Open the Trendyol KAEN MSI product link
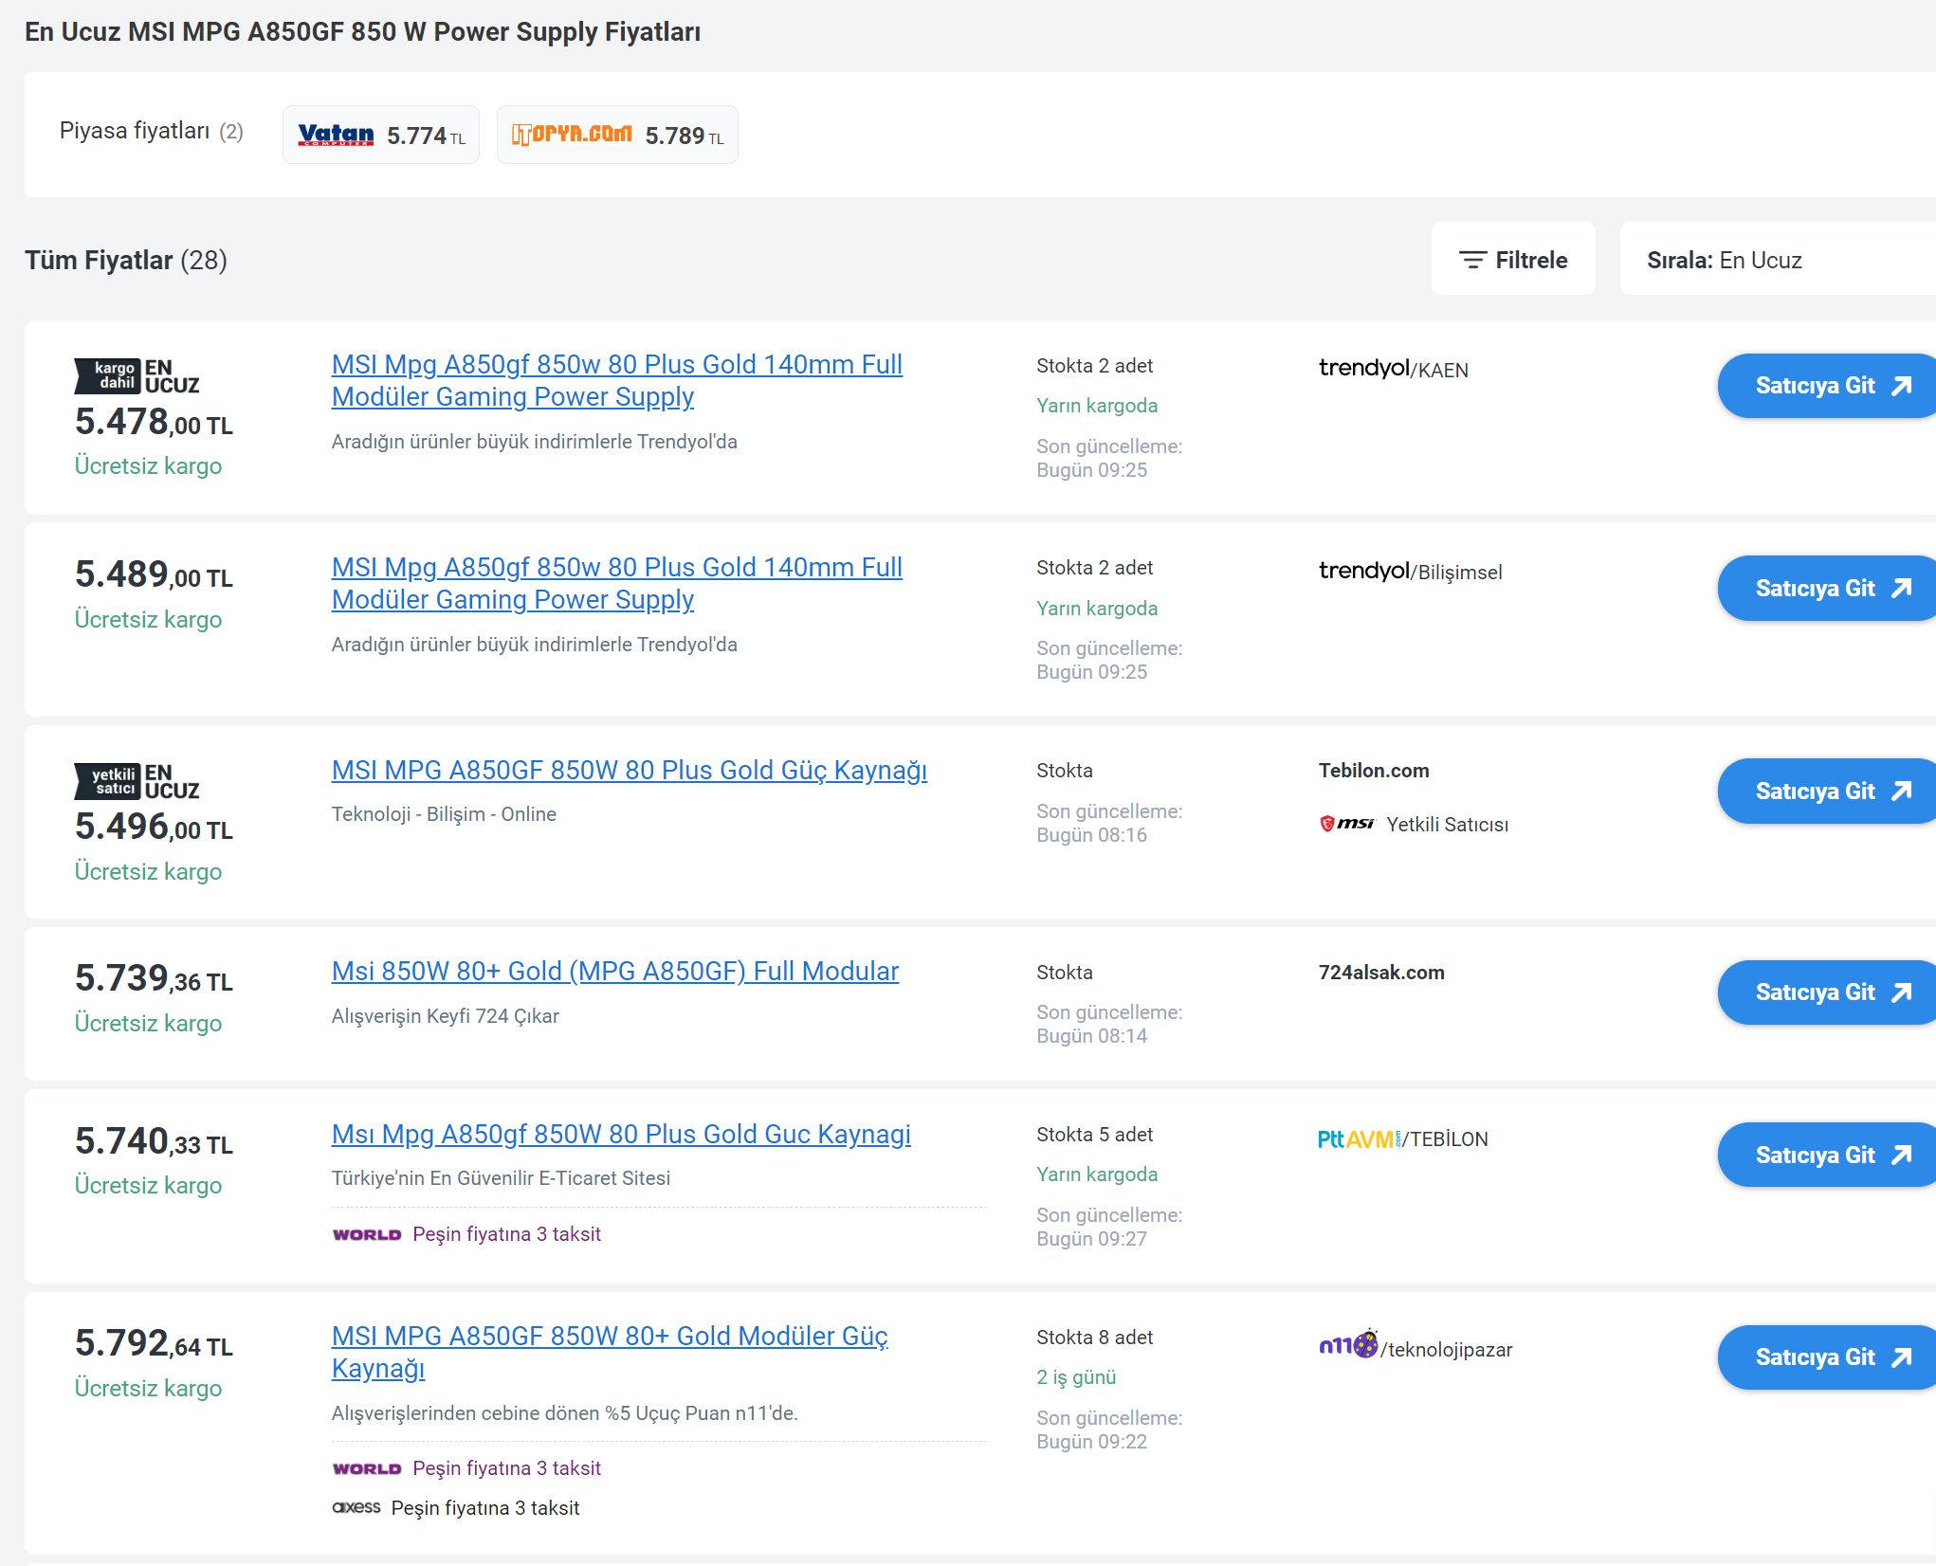Image resolution: width=1936 pixels, height=1566 pixels. [x=616, y=380]
